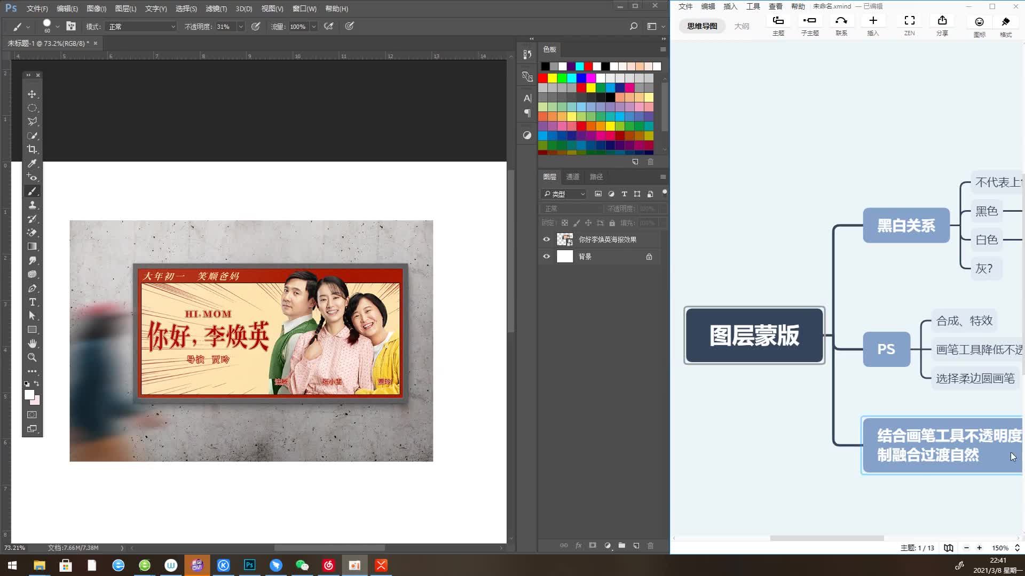This screenshot has width=1025, height=576.
Task: Select the Pen tool
Action: coord(32,288)
